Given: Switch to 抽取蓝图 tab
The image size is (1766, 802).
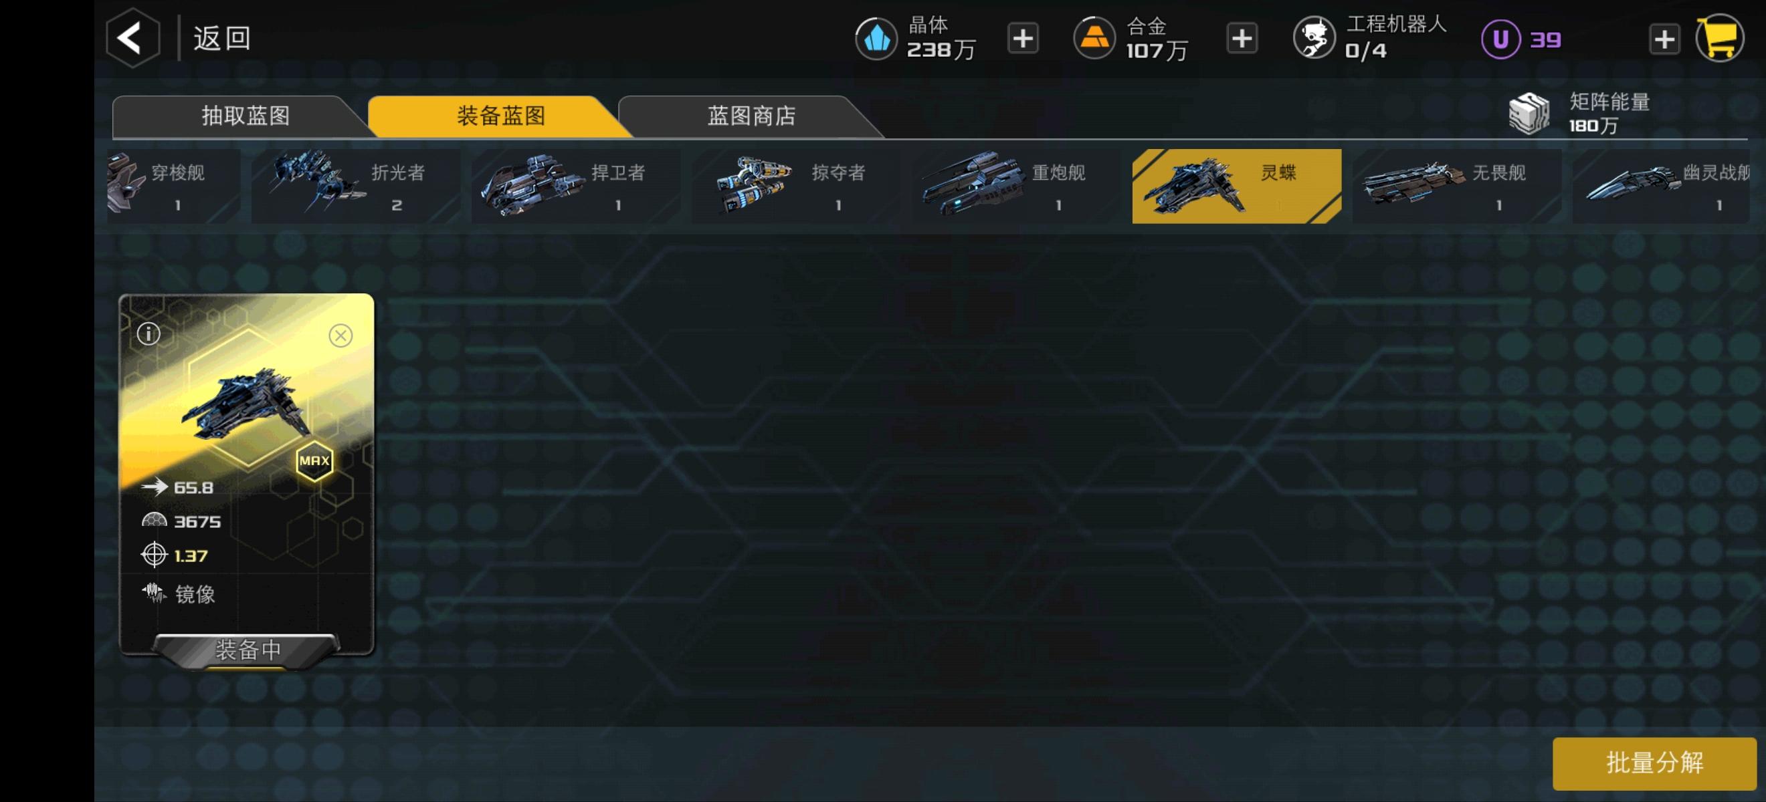Looking at the screenshot, I should click(x=245, y=116).
